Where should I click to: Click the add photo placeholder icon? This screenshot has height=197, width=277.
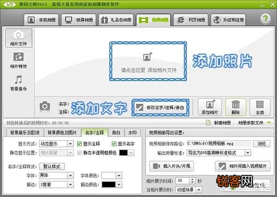148,57
